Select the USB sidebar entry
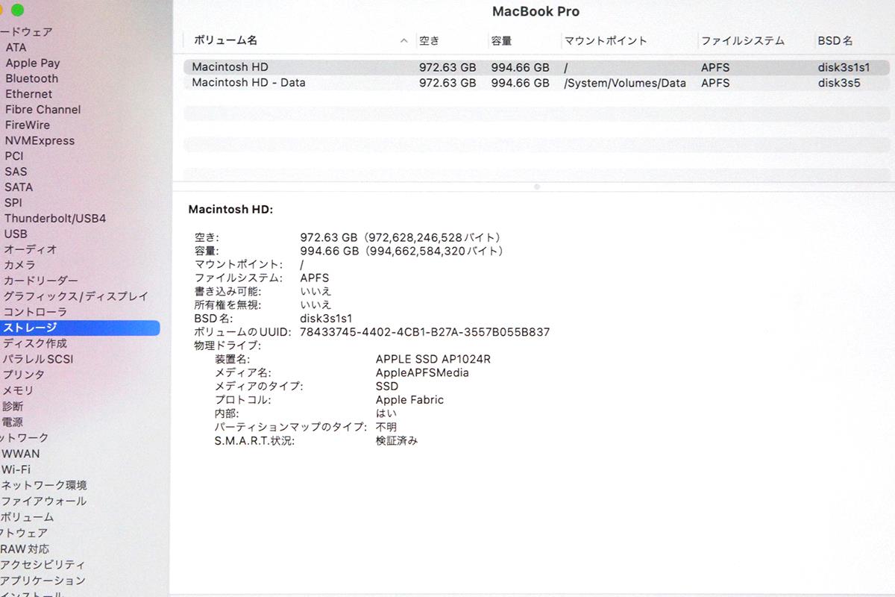The image size is (895, 597). [x=16, y=234]
